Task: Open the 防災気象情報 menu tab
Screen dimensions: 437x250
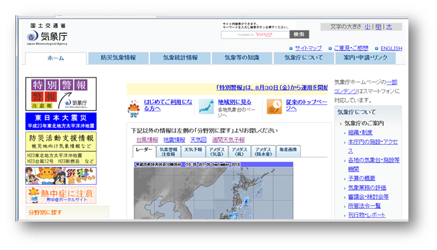Action: (x=118, y=58)
